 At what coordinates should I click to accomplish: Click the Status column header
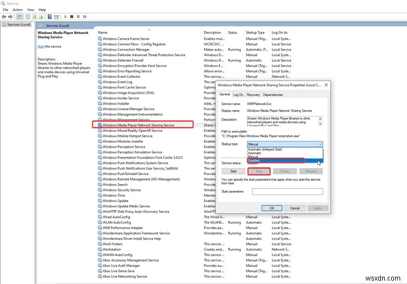(235, 32)
